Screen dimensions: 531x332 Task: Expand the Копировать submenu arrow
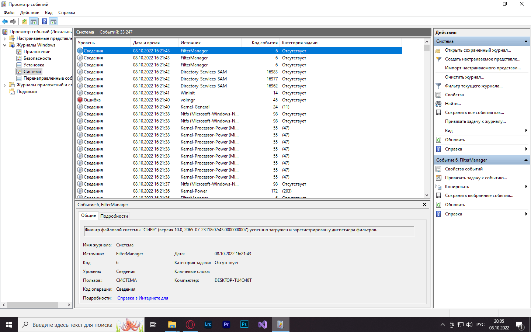point(526,187)
